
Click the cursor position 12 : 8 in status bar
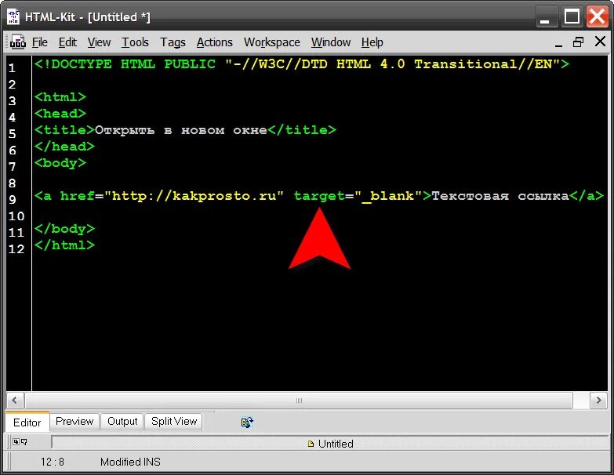52,462
